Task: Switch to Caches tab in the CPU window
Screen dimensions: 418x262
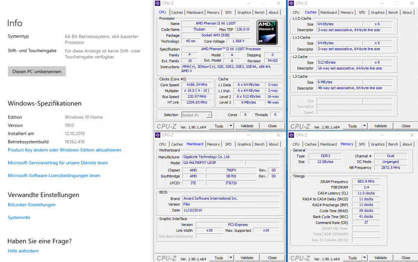Action: tap(177, 13)
